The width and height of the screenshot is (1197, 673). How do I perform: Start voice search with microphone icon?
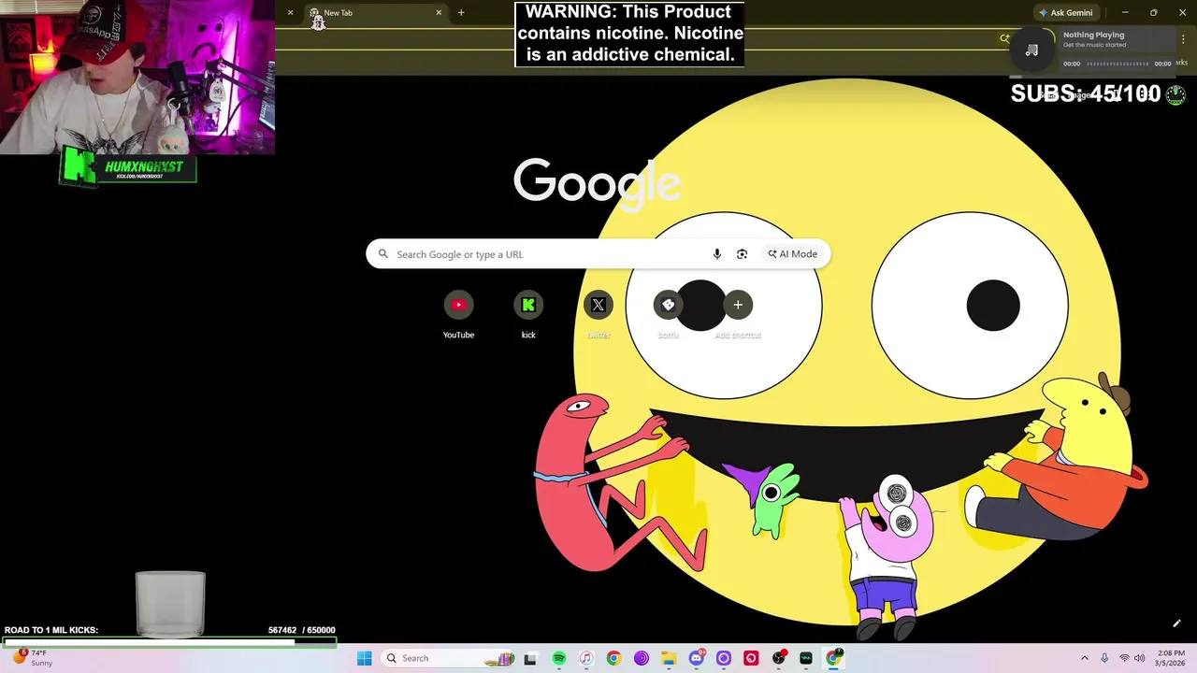(717, 254)
